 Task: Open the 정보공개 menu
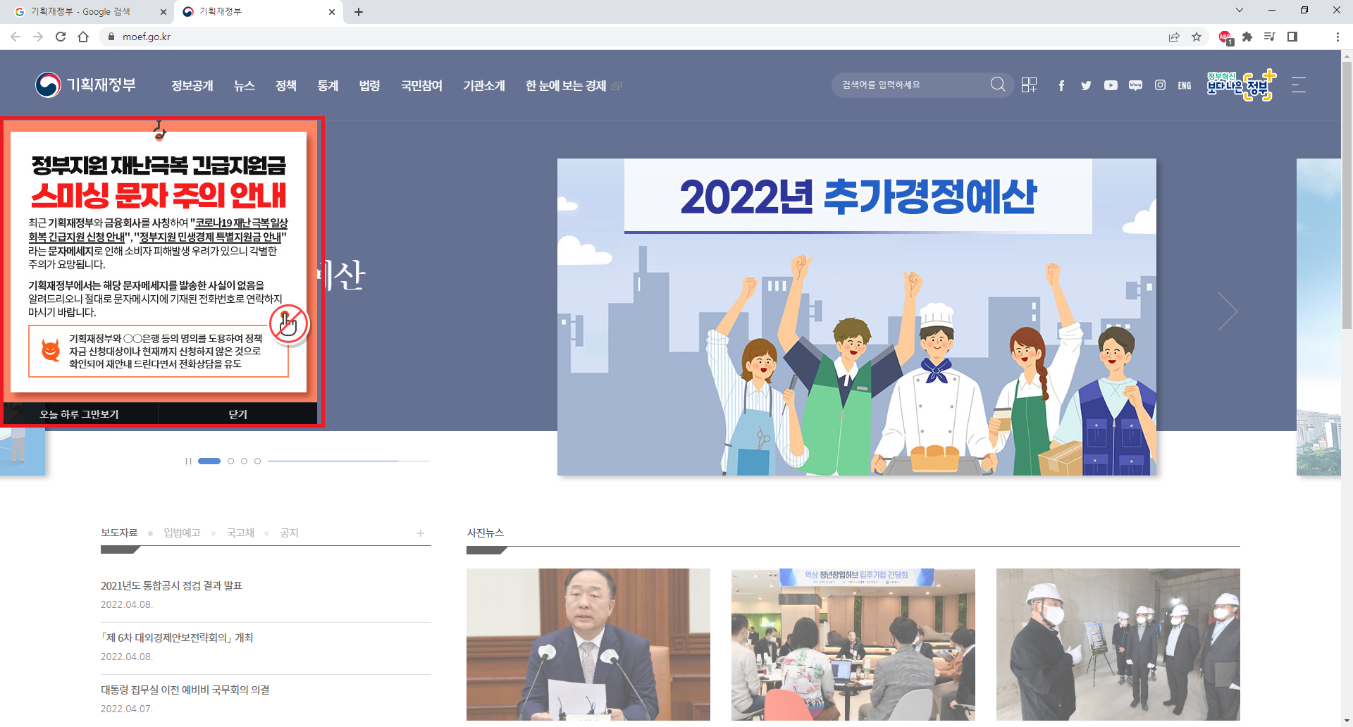pyautogui.click(x=192, y=85)
